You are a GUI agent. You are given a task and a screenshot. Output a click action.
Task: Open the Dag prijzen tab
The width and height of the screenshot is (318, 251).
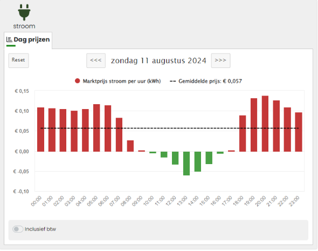tap(28, 40)
